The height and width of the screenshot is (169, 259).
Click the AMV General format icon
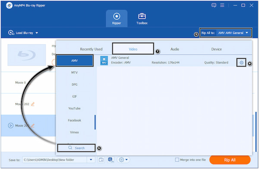point(104,61)
